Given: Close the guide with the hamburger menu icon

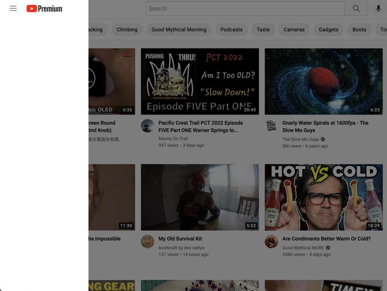Looking at the screenshot, I should click(x=13, y=8).
